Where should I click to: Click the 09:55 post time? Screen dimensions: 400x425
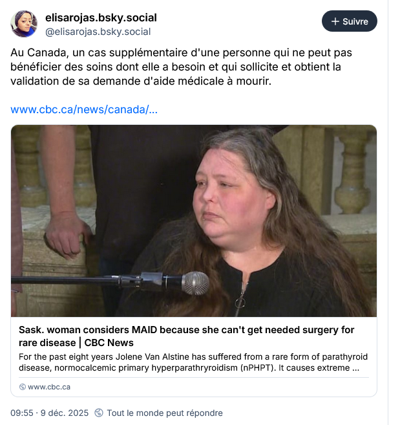[21, 413]
